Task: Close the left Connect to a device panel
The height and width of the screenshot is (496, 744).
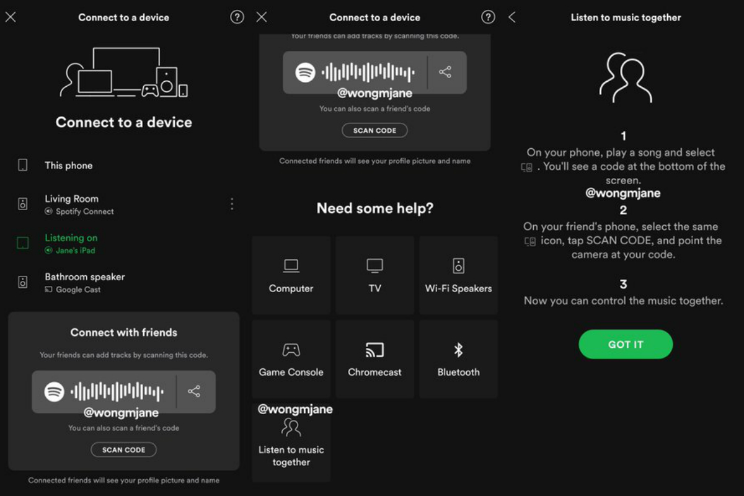Action: 11,17
